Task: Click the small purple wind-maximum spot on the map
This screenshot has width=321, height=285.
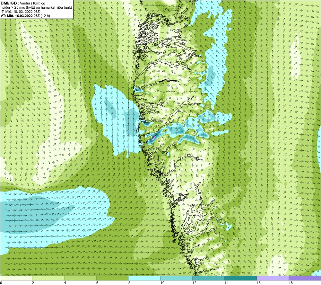Action: [x=153, y=138]
